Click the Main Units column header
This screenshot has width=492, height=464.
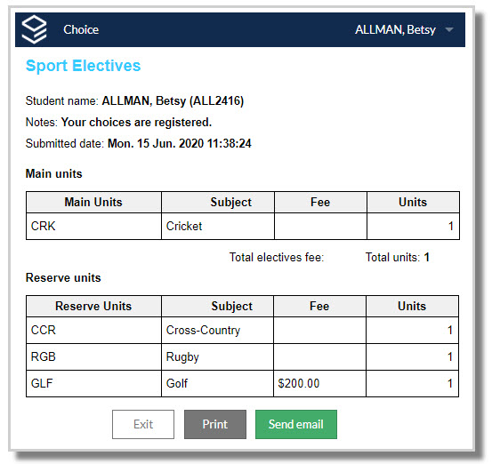tap(93, 202)
